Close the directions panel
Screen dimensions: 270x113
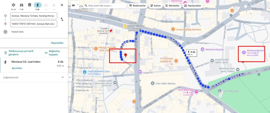coord(62,5)
